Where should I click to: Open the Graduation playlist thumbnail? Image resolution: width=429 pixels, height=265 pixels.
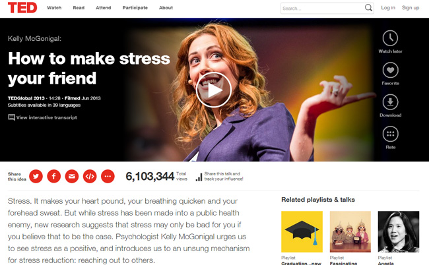click(302, 231)
